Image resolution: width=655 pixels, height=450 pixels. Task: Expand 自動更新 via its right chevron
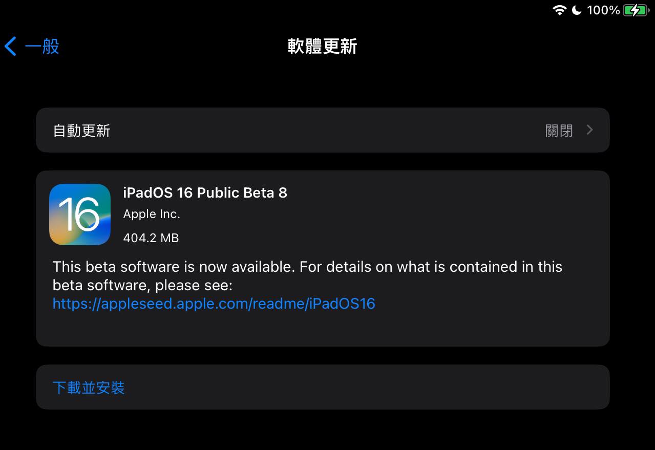pyautogui.click(x=589, y=130)
